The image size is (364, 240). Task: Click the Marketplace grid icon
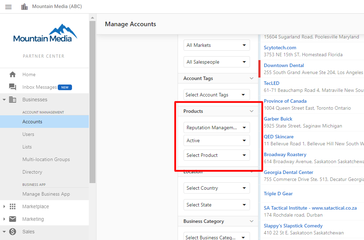point(13,206)
